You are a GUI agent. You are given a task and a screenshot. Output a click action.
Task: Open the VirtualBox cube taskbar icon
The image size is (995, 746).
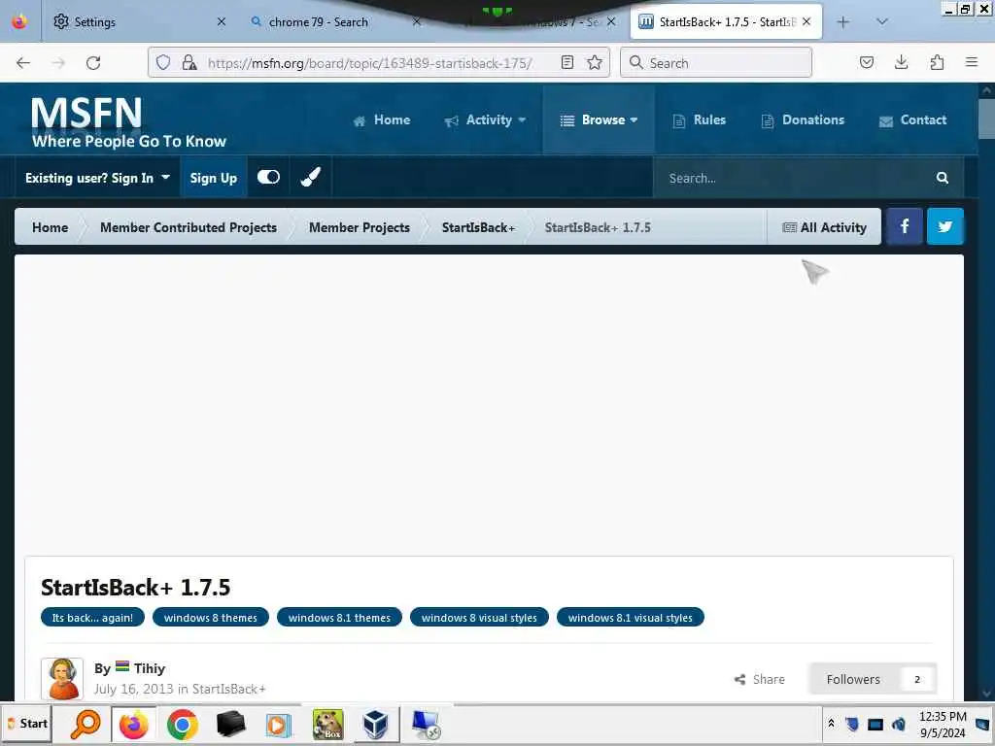(x=376, y=725)
